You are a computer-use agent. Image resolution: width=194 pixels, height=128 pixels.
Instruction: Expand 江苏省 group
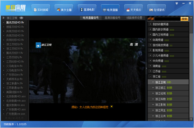click(168, 71)
